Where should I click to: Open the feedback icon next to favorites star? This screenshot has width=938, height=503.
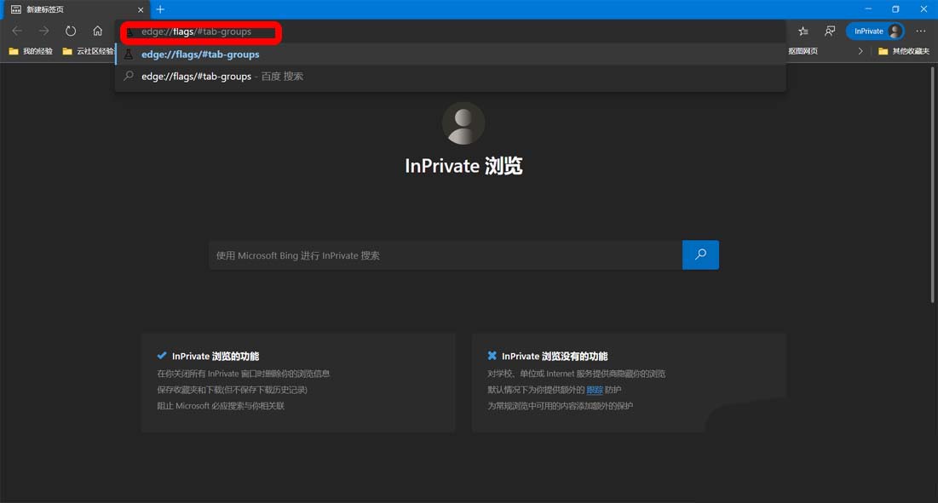830,31
